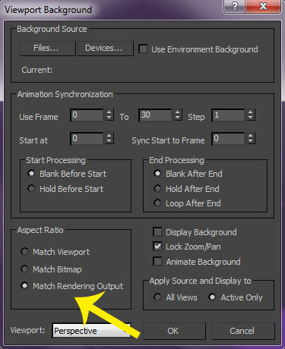
Task: Increase Sync Start to Frame spinner
Action: (x=251, y=136)
